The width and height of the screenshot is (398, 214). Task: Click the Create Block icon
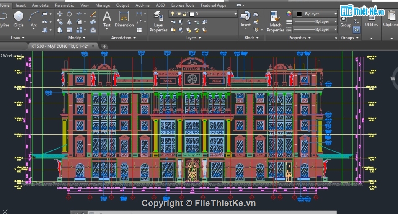point(256,14)
